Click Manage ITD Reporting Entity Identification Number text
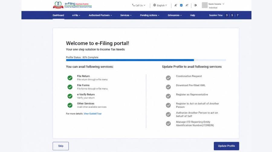 click(x=195, y=123)
